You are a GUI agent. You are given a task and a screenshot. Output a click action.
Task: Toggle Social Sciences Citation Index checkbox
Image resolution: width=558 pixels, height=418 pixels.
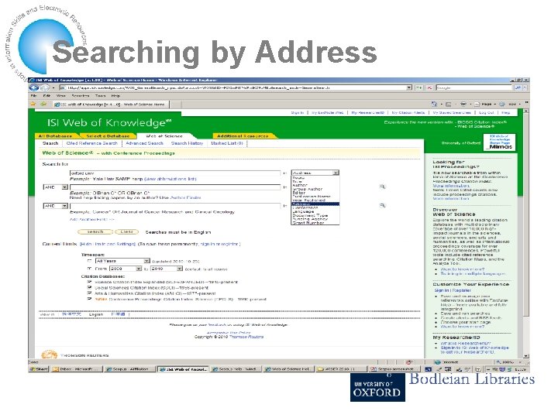point(89,287)
